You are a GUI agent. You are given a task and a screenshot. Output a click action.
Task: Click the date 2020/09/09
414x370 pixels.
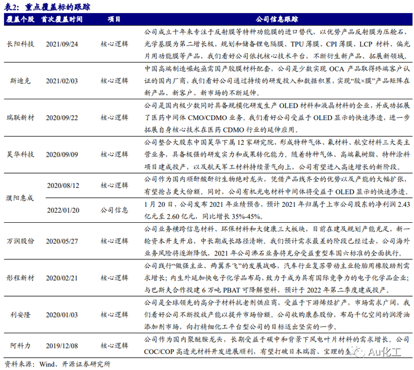click(62, 154)
